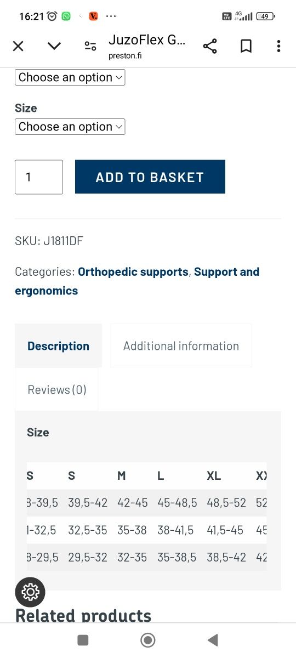Open the Support and ergonomics category link
This screenshot has height=658, width=296.
[x=137, y=281]
